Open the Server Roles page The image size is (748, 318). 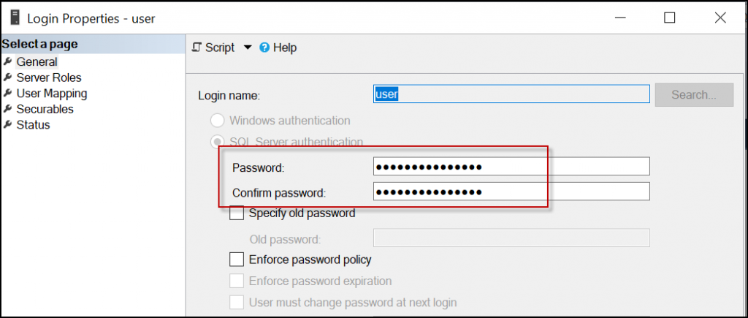coord(49,77)
